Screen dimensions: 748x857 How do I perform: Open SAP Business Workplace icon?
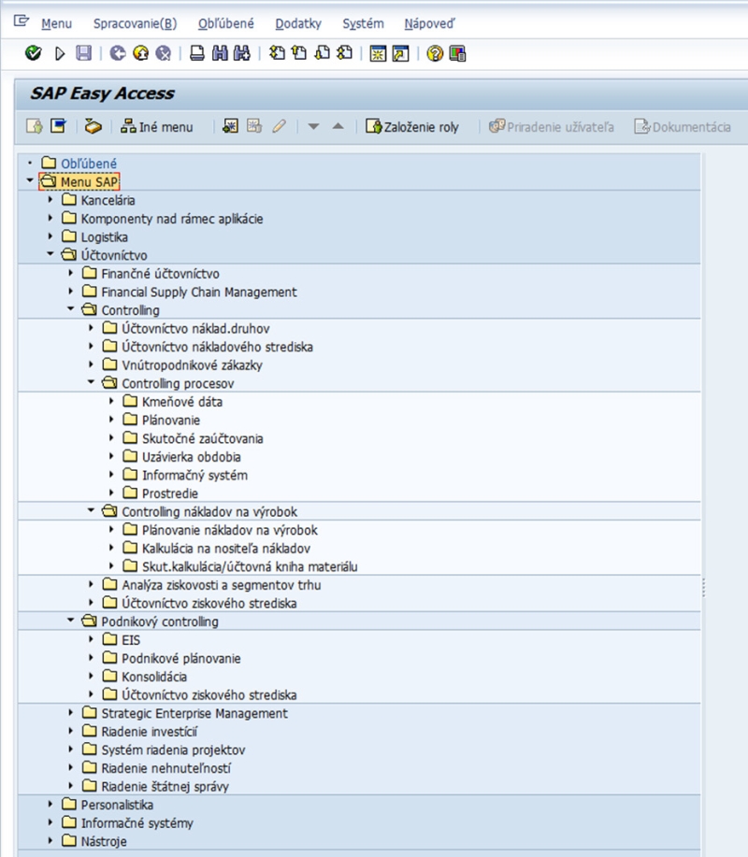coord(93,127)
